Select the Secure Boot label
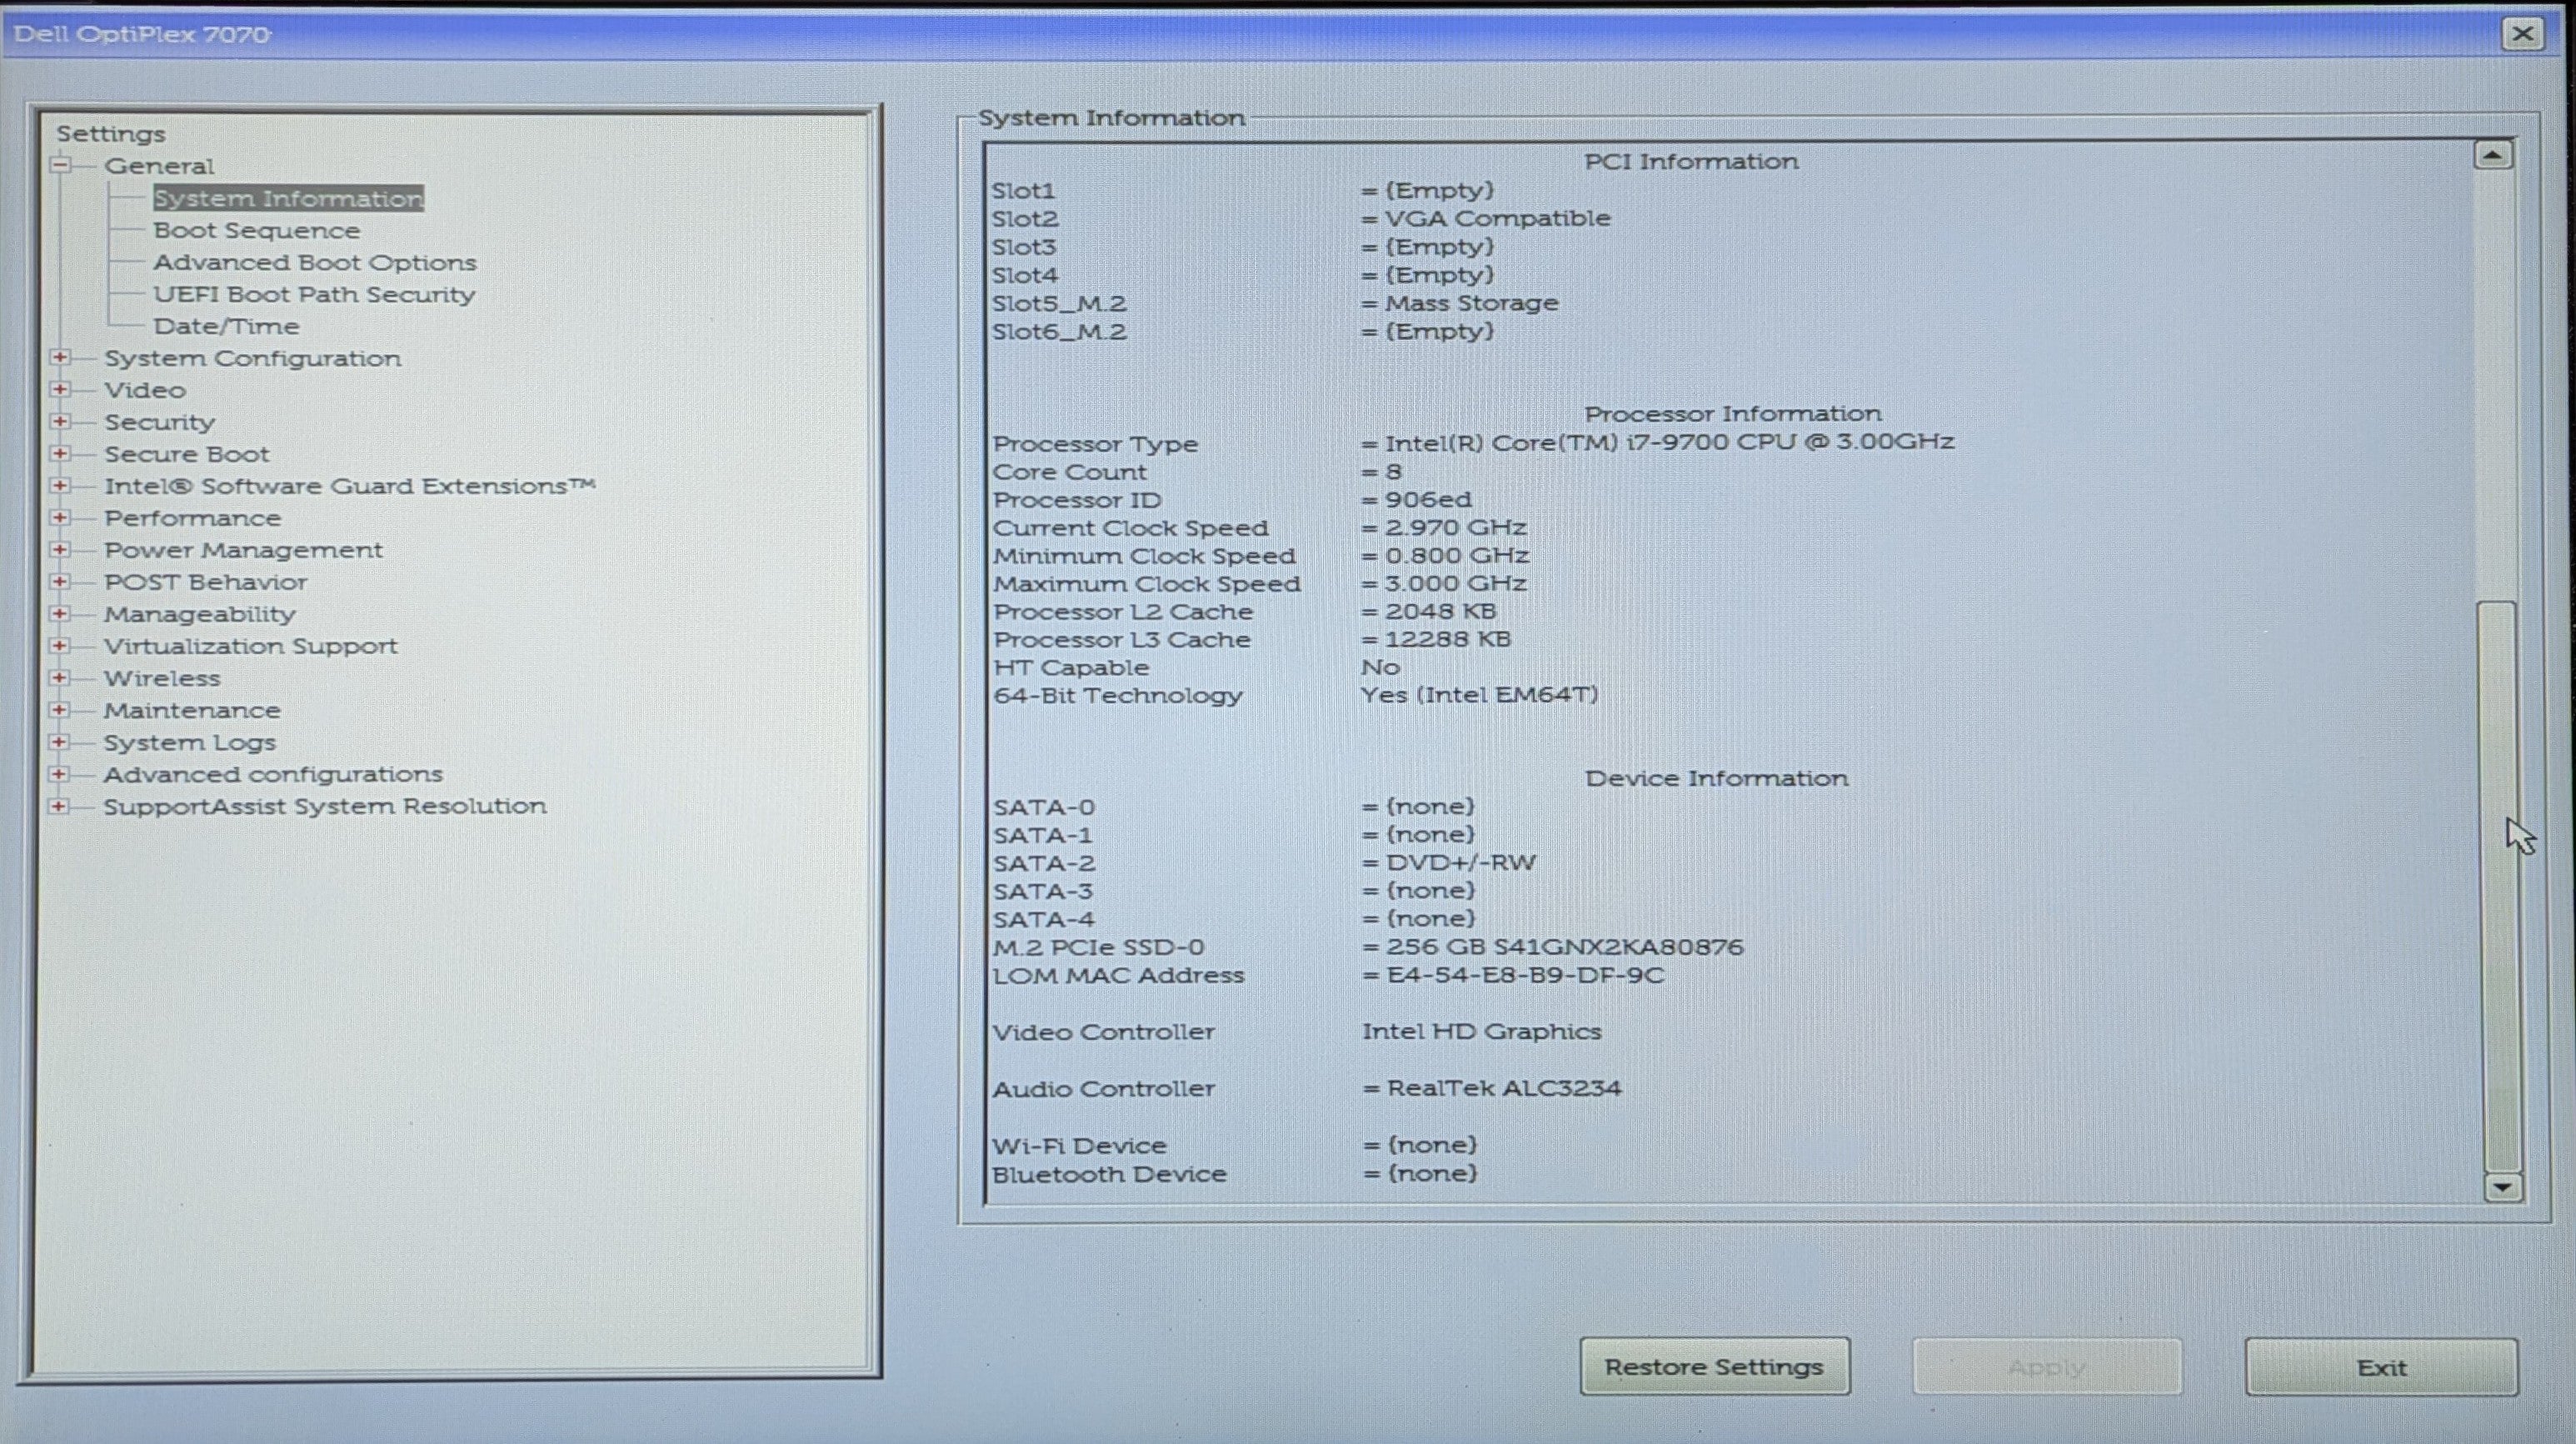Screen dimensions: 2576x1444 pyautogui.click(x=187, y=454)
